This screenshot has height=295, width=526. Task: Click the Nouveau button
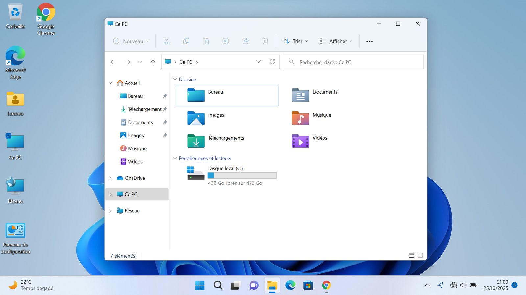[131, 41]
